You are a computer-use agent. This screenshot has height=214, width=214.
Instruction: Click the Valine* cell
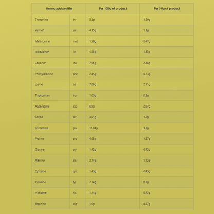50,30
